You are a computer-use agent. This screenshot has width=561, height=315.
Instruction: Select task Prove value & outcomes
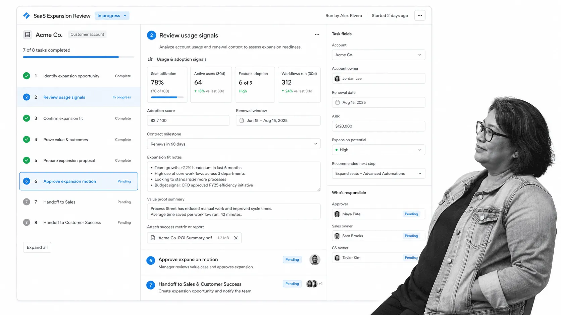point(79,140)
